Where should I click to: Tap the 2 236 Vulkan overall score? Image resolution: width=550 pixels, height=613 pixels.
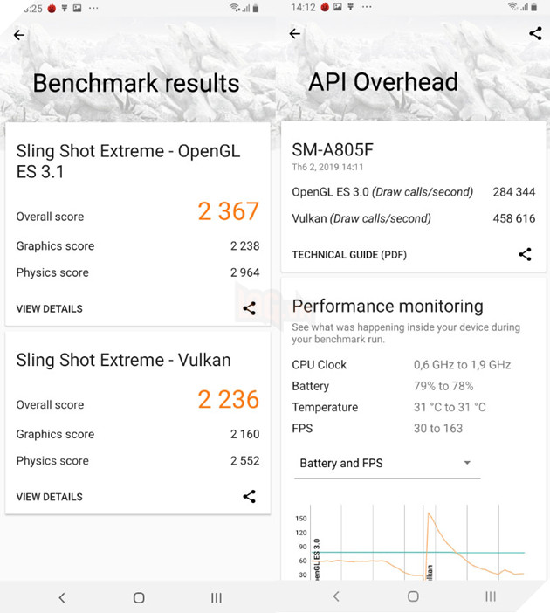tap(228, 400)
